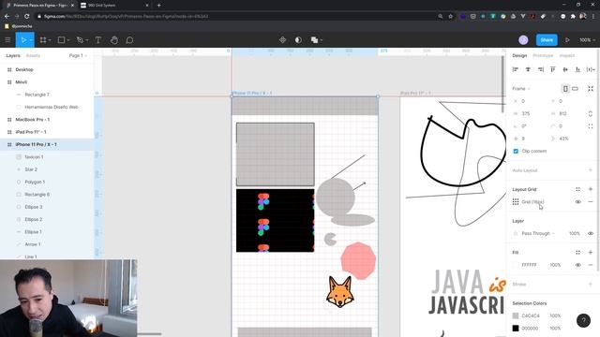Open the Pen tool options arrow
Viewport: 600px width, 337px height.
pos(87,40)
